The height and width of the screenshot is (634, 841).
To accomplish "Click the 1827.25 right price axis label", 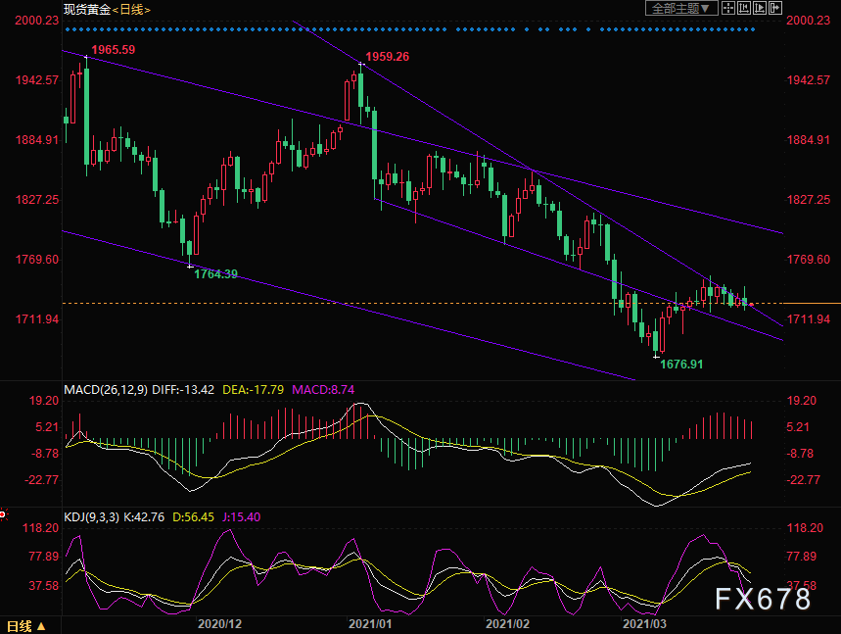I will (x=808, y=200).
